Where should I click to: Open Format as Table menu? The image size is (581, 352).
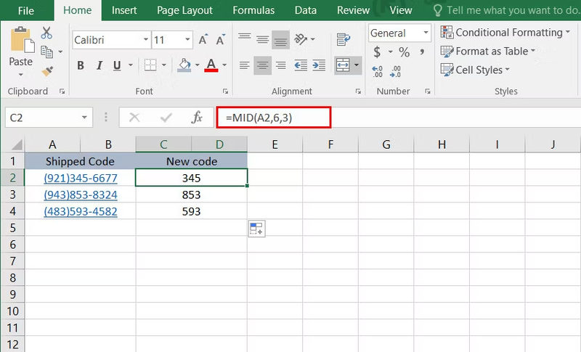click(488, 51)
